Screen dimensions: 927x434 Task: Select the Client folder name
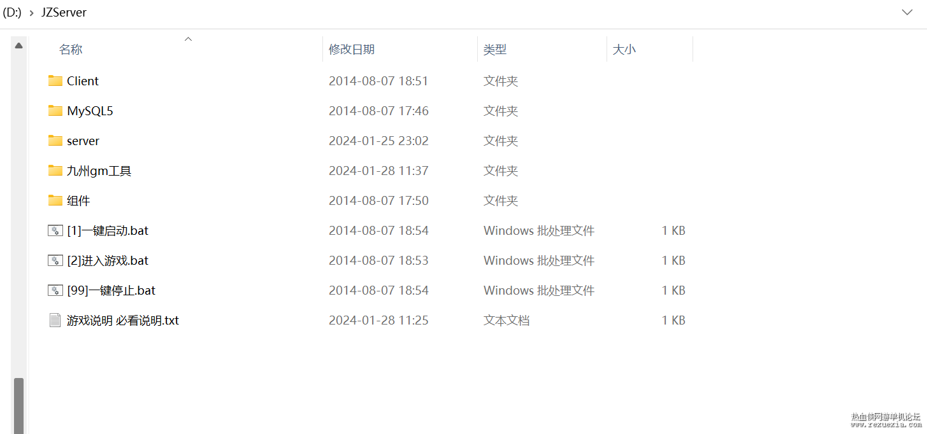coord(83,81)
